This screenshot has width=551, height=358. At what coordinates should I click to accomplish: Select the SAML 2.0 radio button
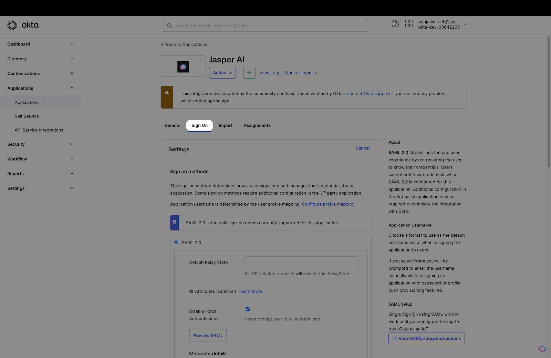click(x=176, y=243)
